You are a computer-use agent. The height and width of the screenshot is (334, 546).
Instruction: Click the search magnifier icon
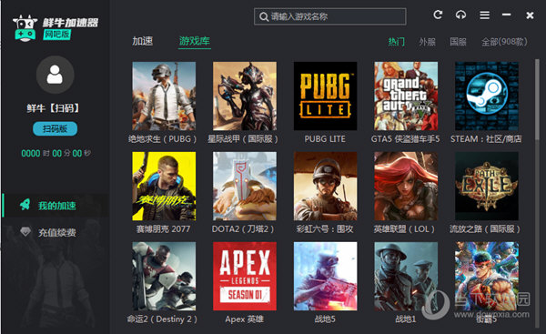[x=264, y=16]
